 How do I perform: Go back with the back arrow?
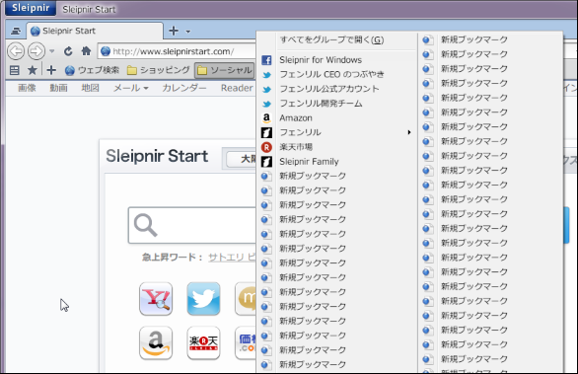pos(16,51)
